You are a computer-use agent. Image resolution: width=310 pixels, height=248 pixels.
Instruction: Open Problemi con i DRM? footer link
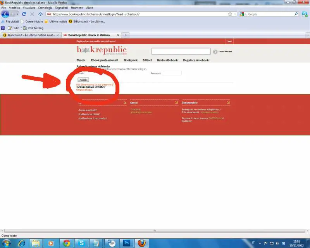(x=89, y=114)
